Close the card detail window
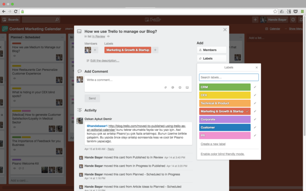The image size is (306, 191). coord(225,30)
